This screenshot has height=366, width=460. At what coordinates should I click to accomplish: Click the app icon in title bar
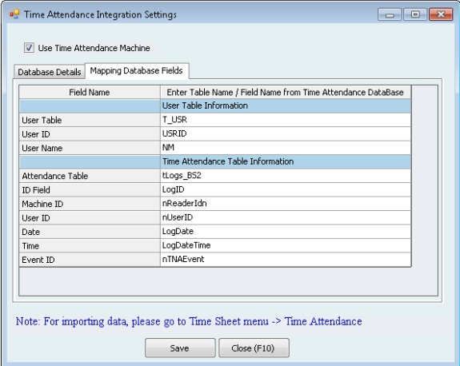point(14,14)
